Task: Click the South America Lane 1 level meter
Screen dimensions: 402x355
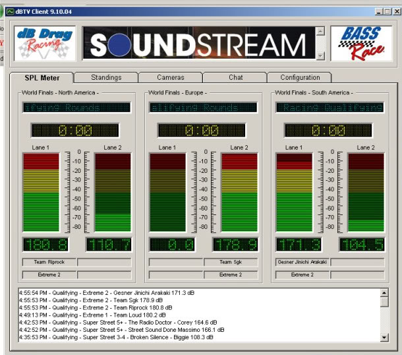Action: coord(295,193)
